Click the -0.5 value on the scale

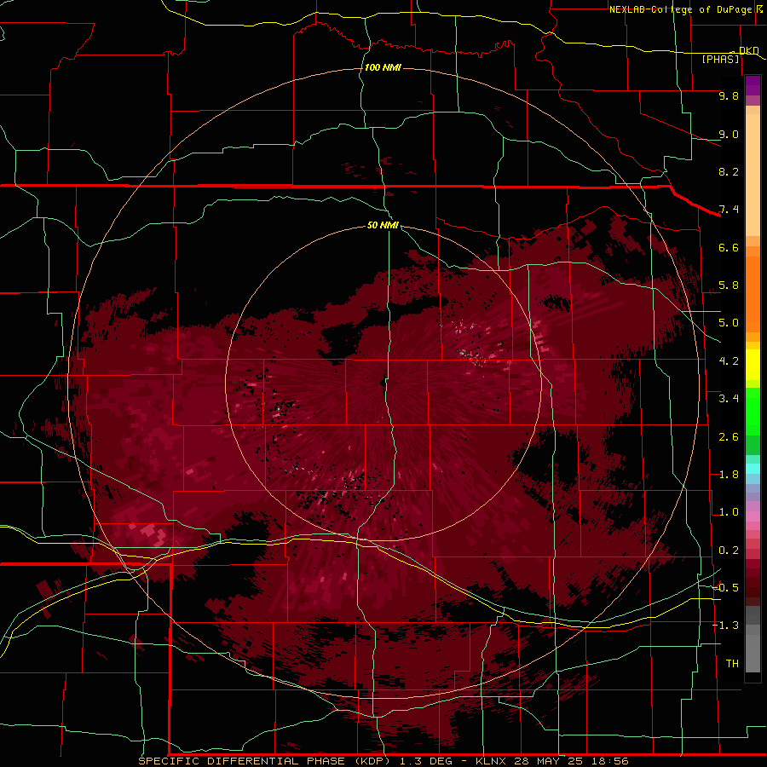[725, 588]
